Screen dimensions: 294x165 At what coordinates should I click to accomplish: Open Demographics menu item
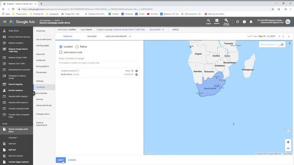[x=43, y=66]
